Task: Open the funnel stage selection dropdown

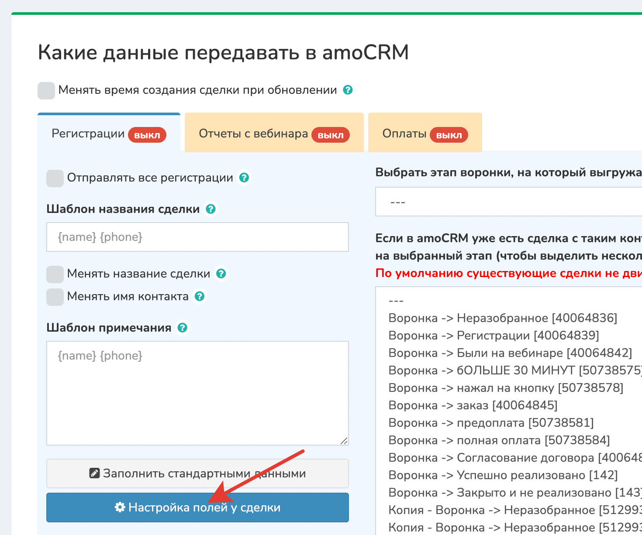Action: tap(507, 202)
